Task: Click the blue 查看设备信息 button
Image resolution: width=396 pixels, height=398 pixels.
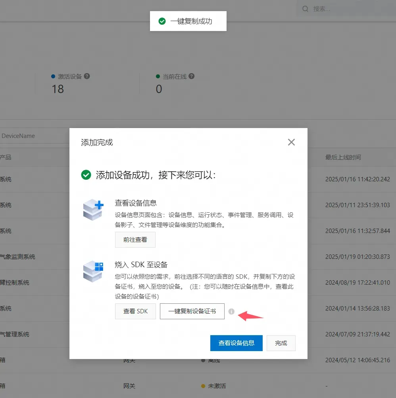Action: [x=236, y=343]
